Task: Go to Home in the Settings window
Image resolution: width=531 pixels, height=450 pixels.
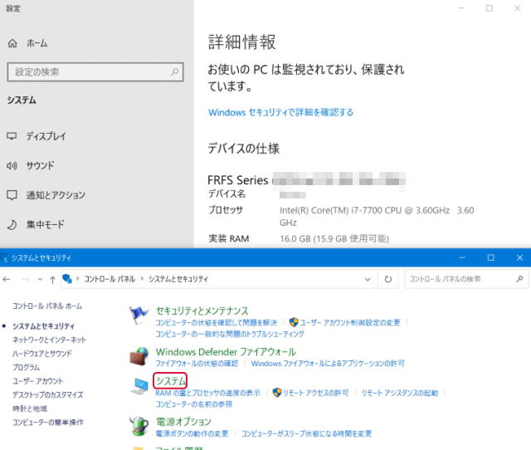Action: click(x=27, y=43)
